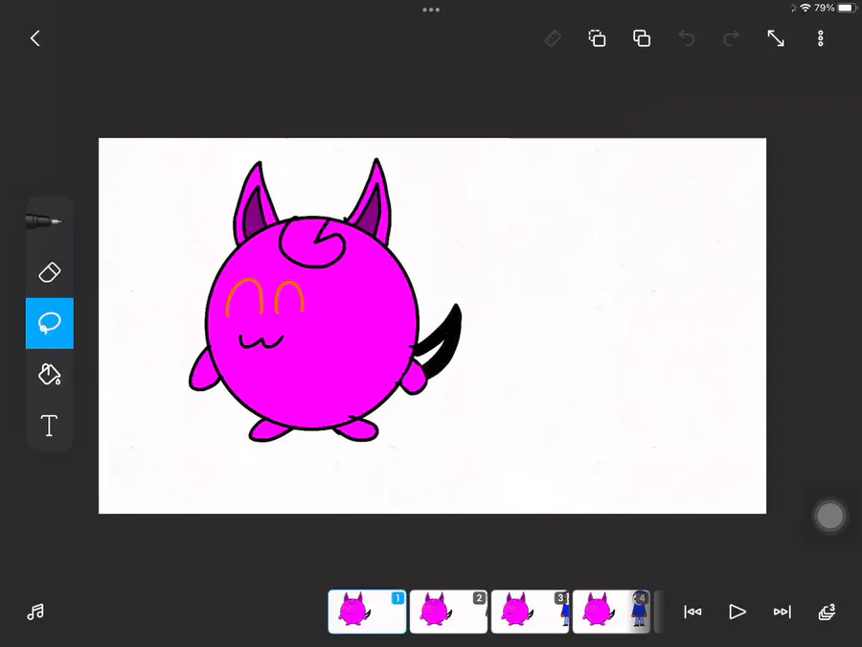Tap the copy frame icon
Viewport: 862px width, 647px height.
(597, 38)
